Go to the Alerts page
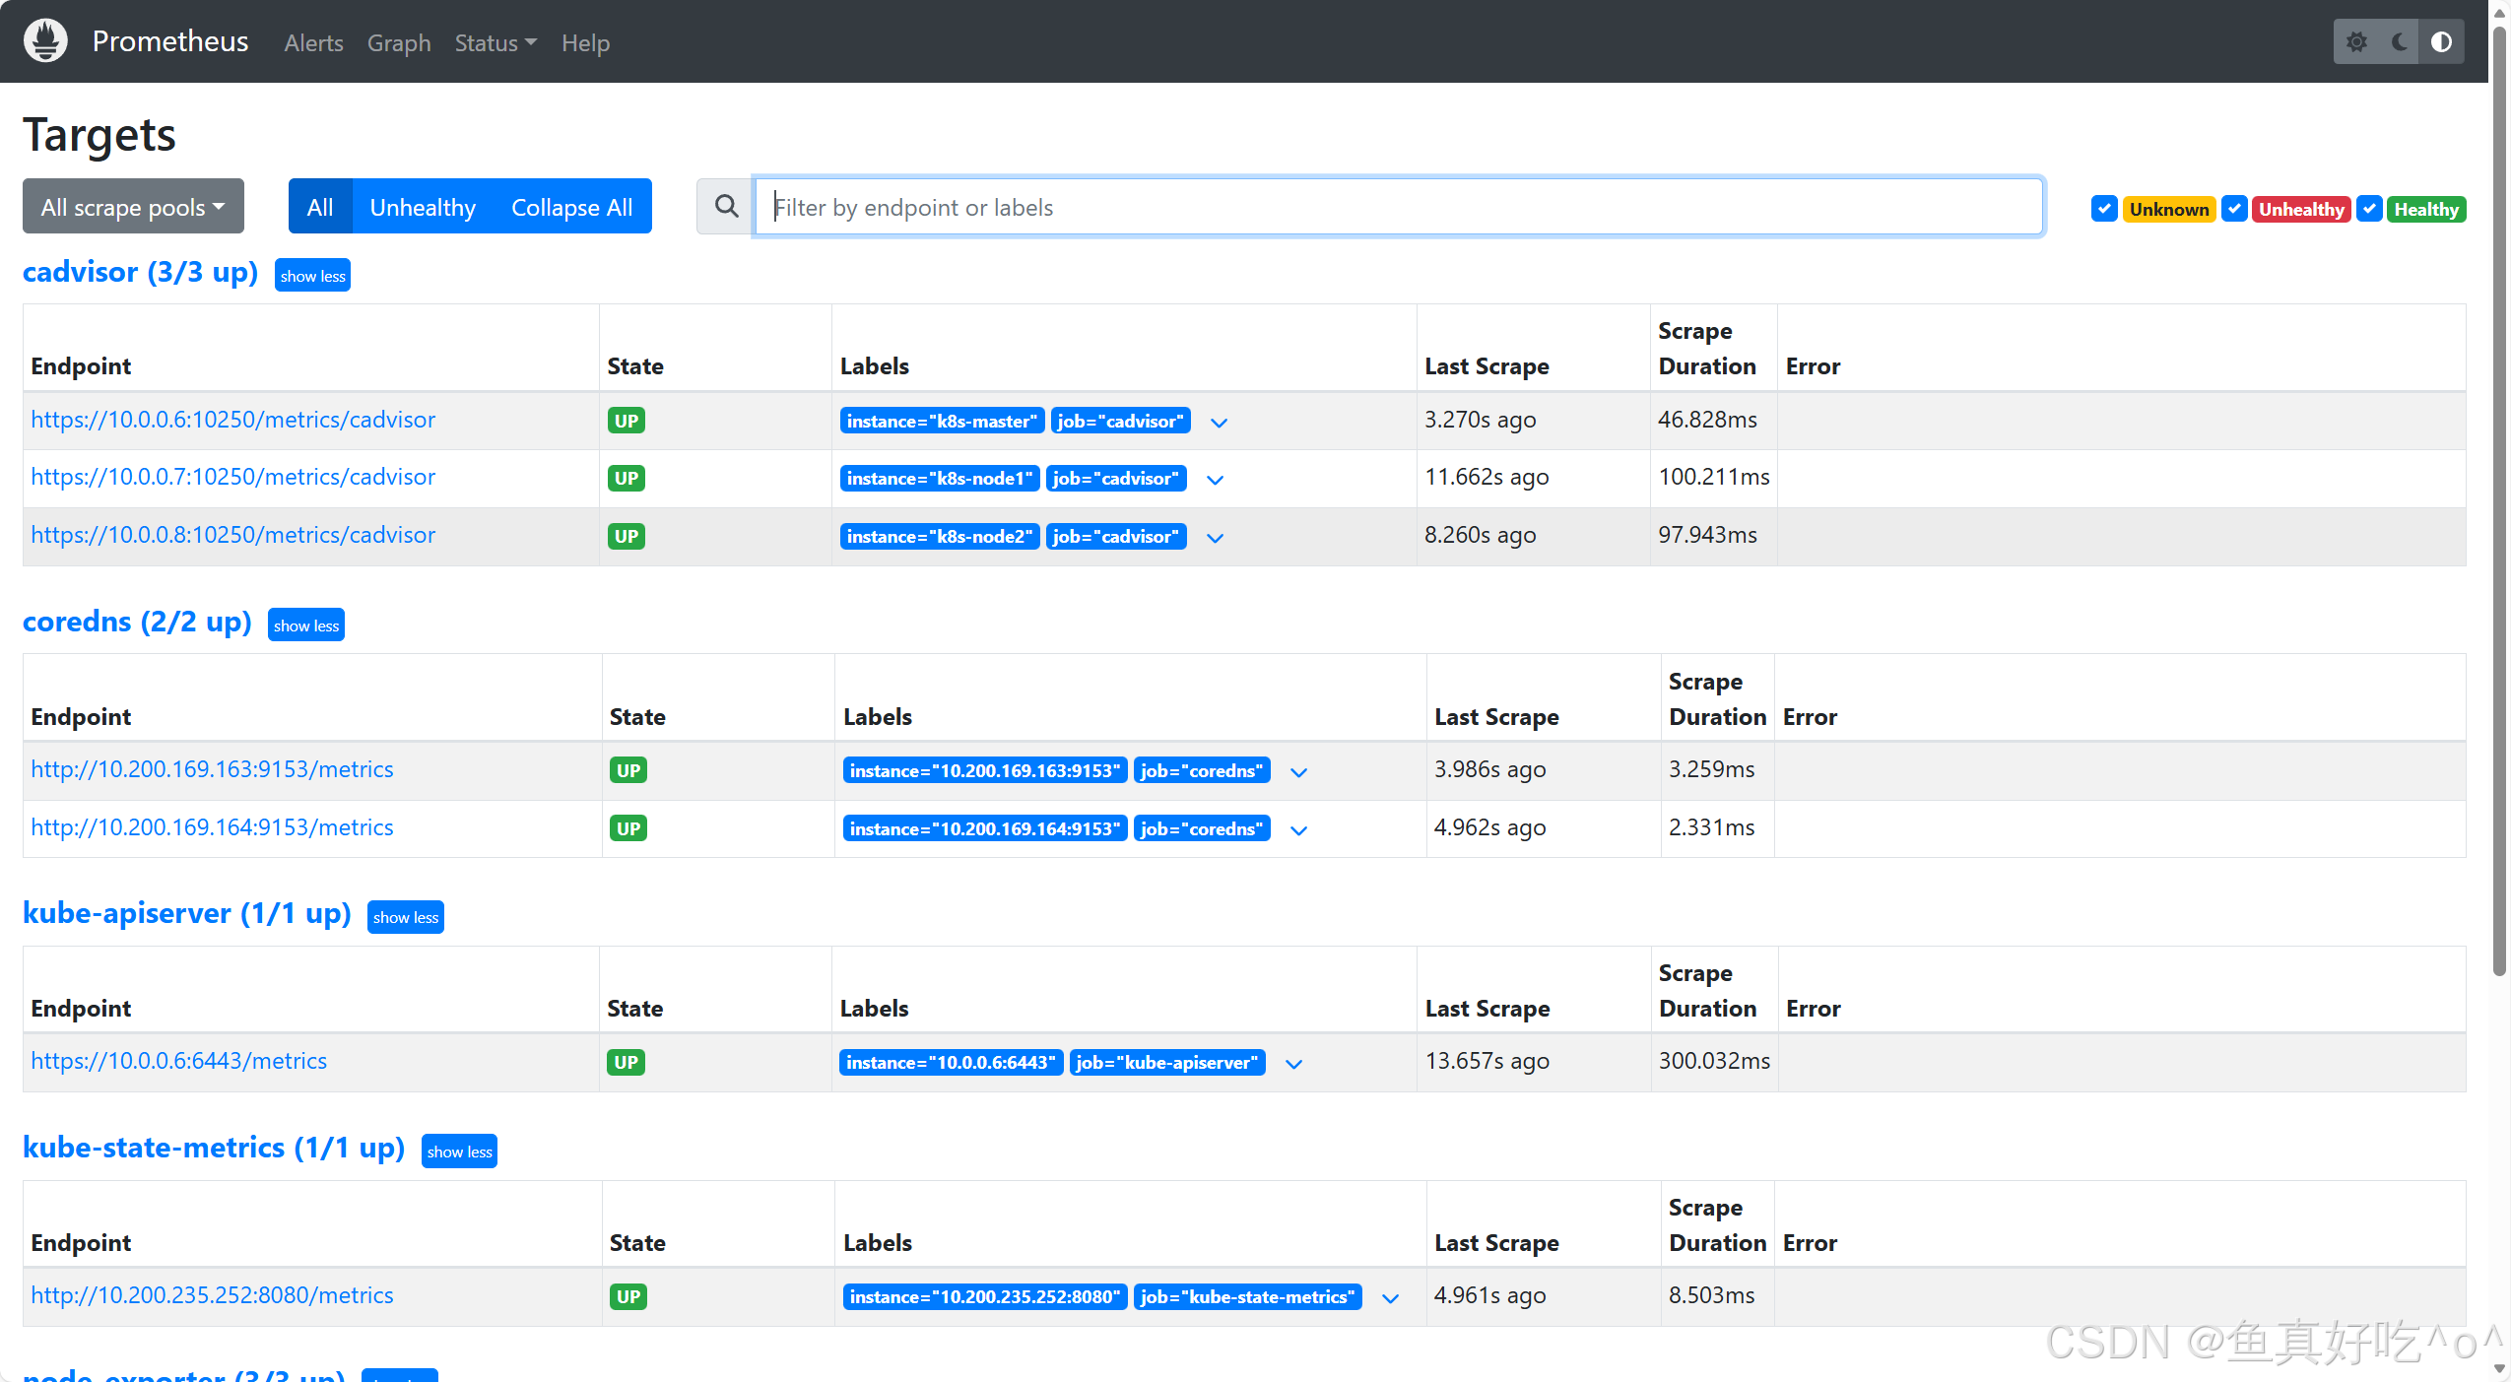This screenshot has width=2511, height=1382. (313, 43)
